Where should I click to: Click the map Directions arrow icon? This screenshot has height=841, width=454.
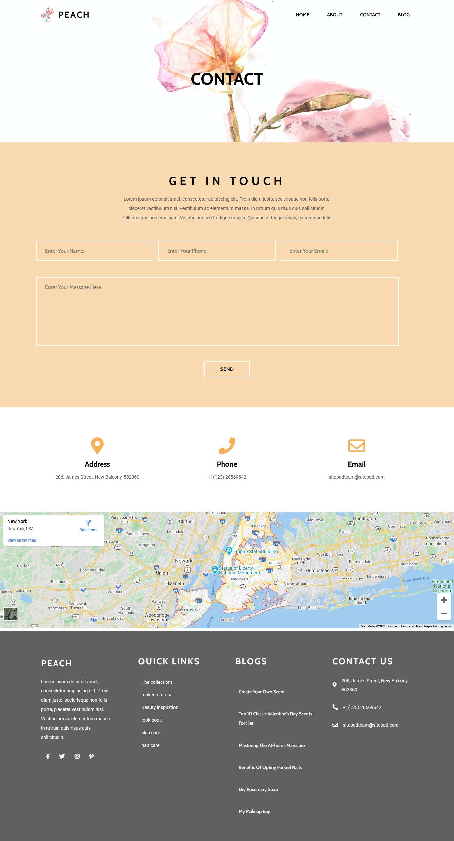click(x=88, y=523)
